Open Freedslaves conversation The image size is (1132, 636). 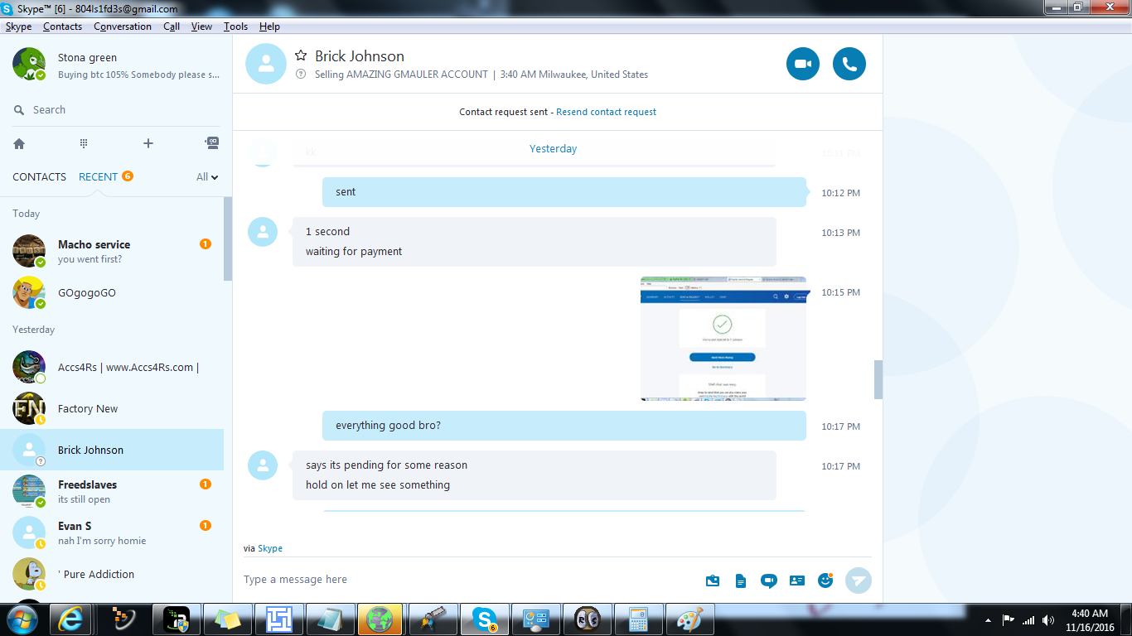[112, 491]
